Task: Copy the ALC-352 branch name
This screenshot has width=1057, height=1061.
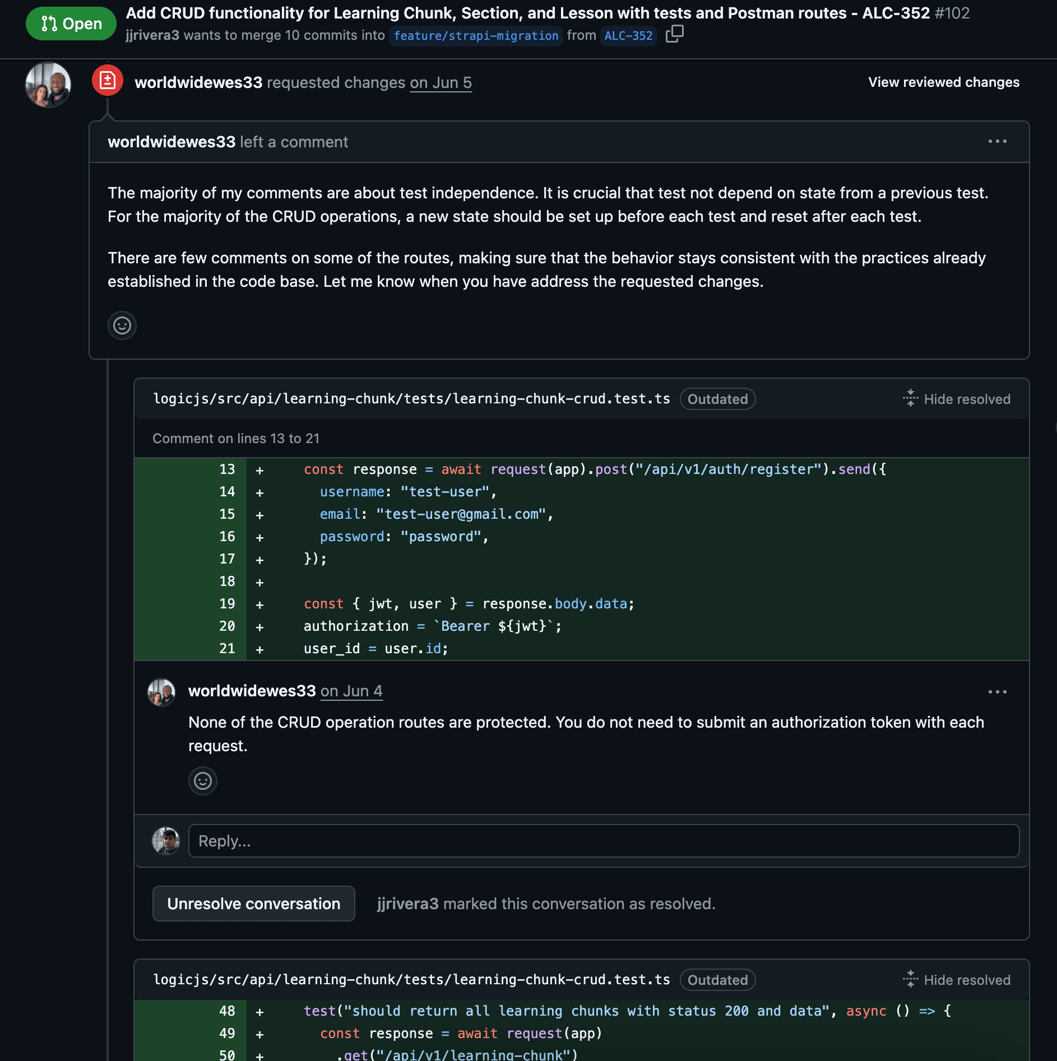Action: (674, 35)
